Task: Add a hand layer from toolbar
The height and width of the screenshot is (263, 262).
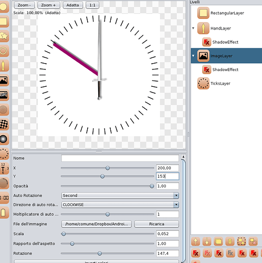Action: click(4, 66)
